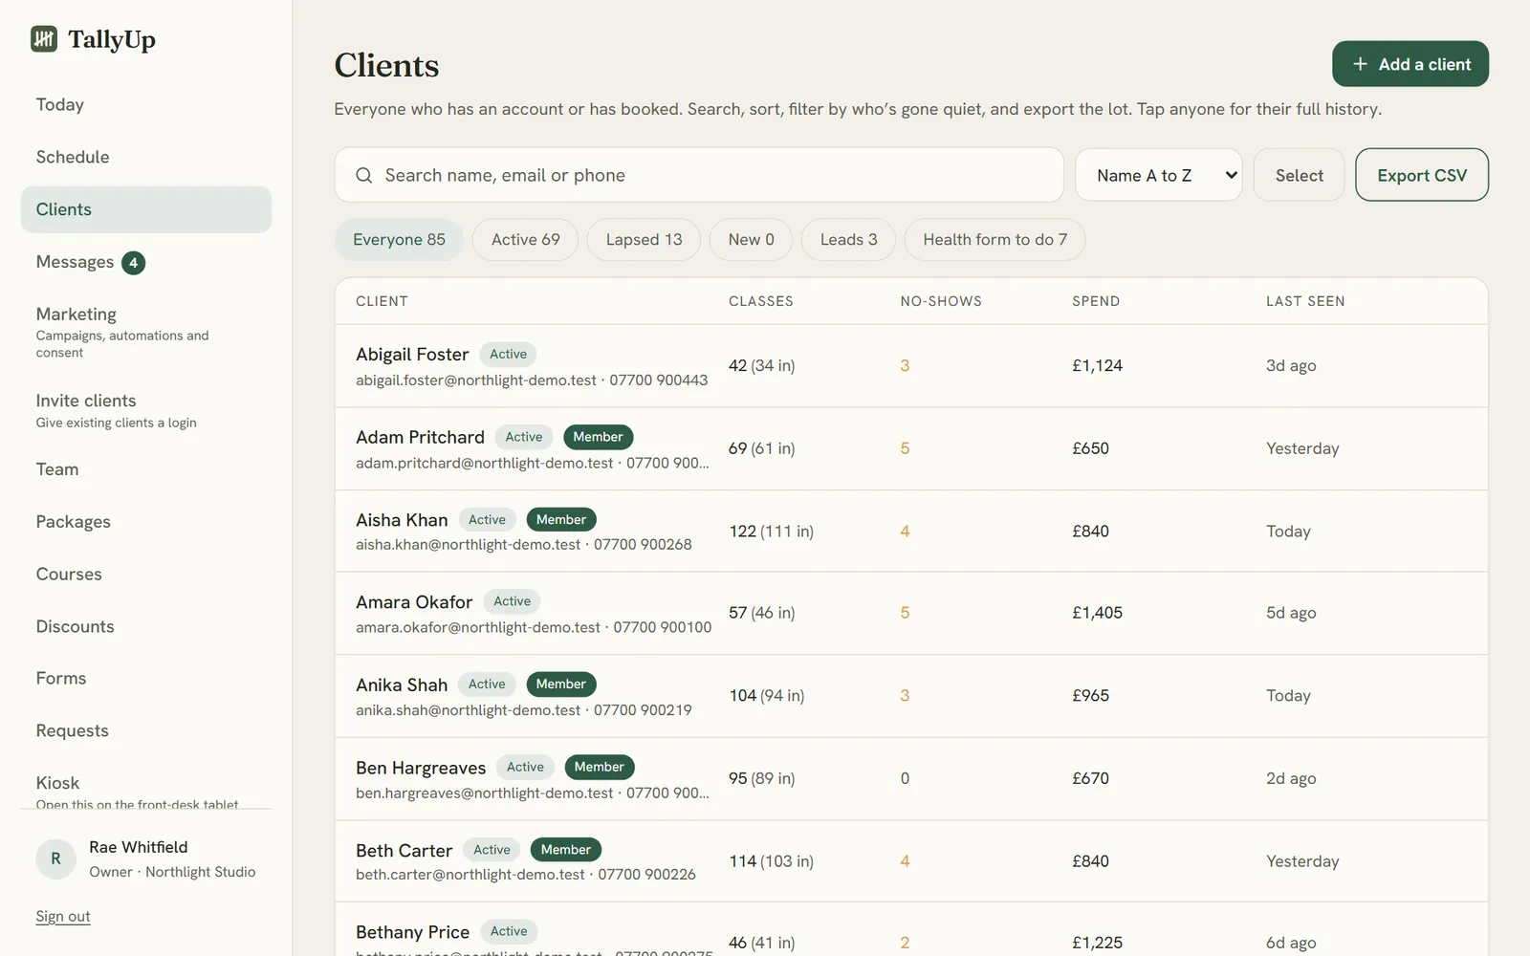Click abigail.foster@northlight-demo.test email
Viewport: 1530px width, 956px height.
pyautogui.click(x=476, y=380)
